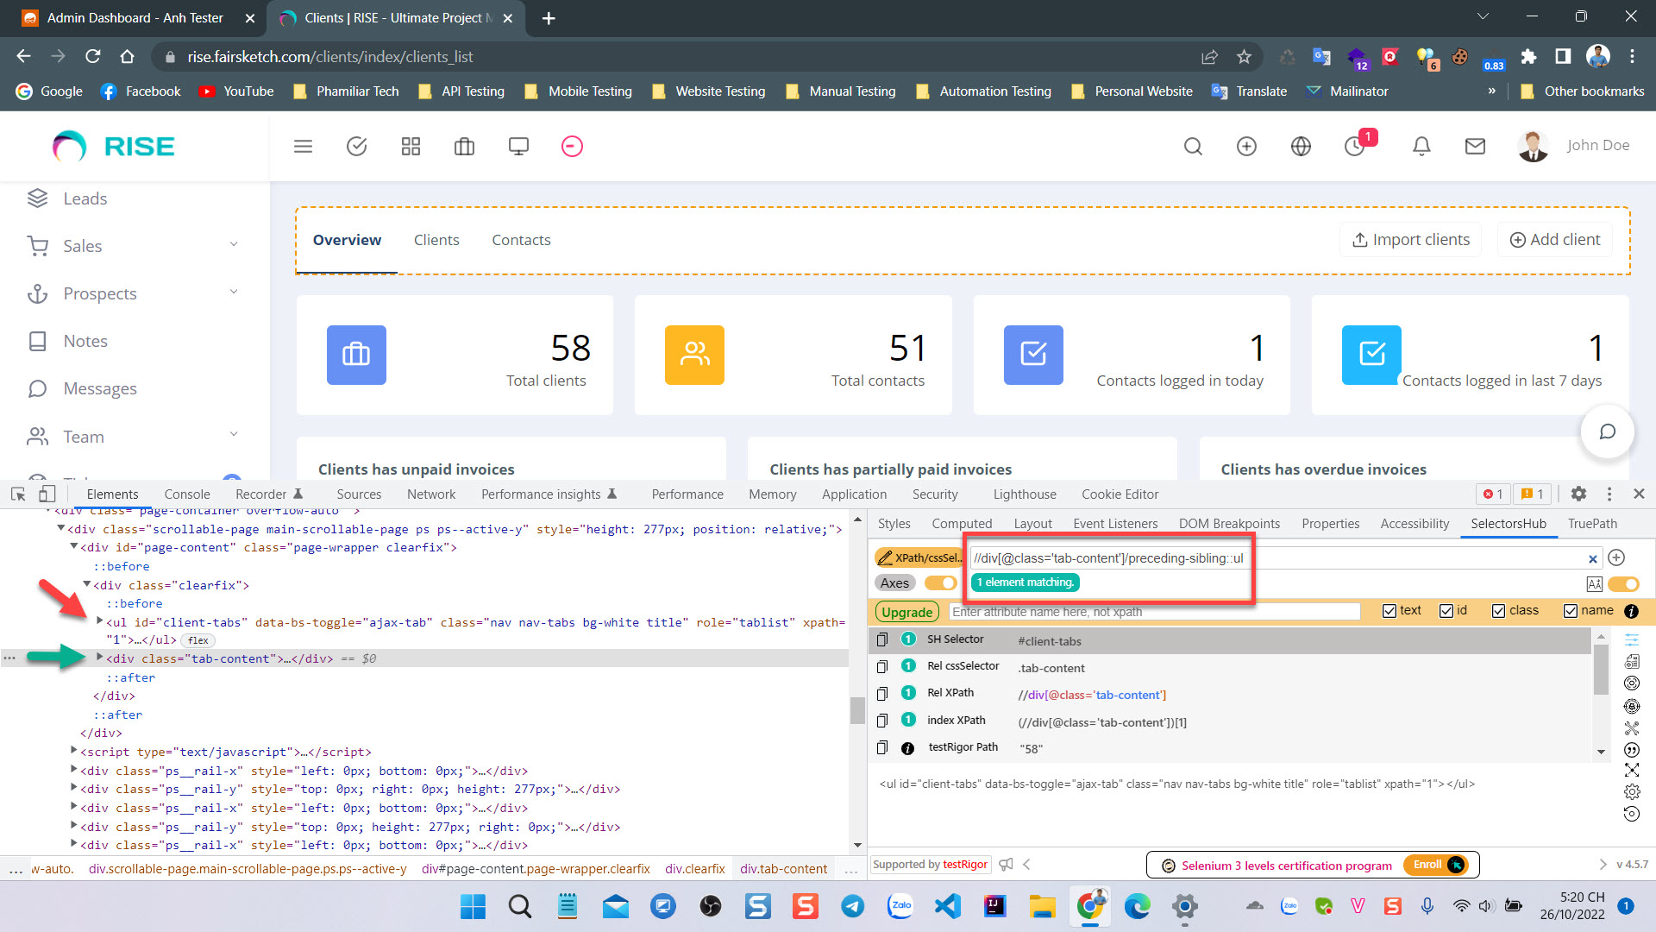This screenshot has height=932, width=1656.
Task: Open Windows Start menu
Action: point(473,906)
